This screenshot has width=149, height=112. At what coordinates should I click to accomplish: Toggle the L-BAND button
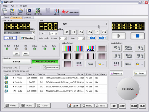click(10, 38)
